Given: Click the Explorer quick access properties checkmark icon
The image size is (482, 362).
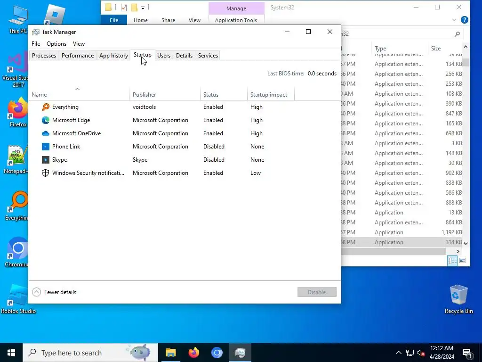Looking at the screenshot, I should (124, 8).
